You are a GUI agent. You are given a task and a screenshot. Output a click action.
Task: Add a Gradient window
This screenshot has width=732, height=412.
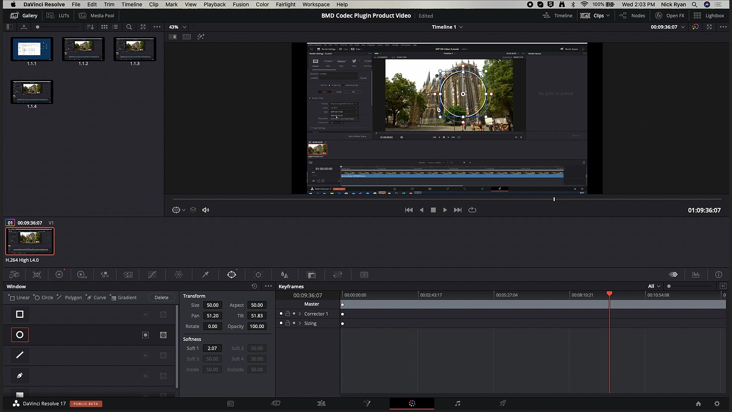[123, 298]
